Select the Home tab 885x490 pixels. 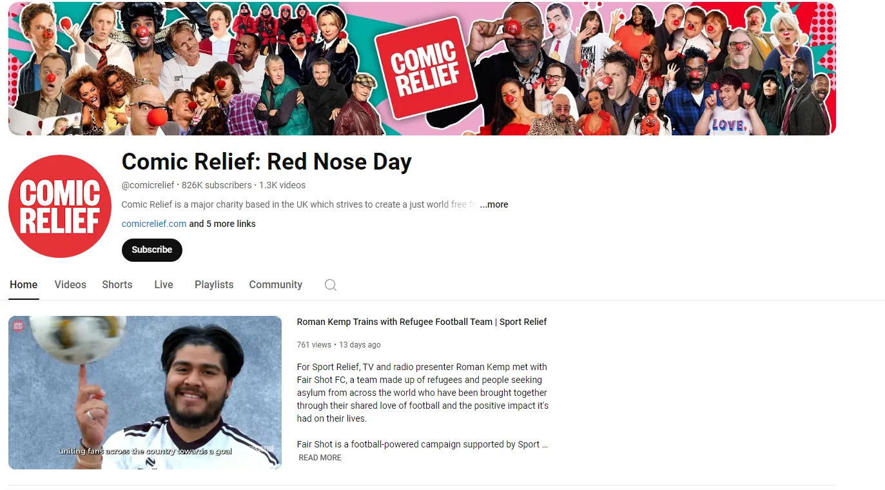coord(24,284)
